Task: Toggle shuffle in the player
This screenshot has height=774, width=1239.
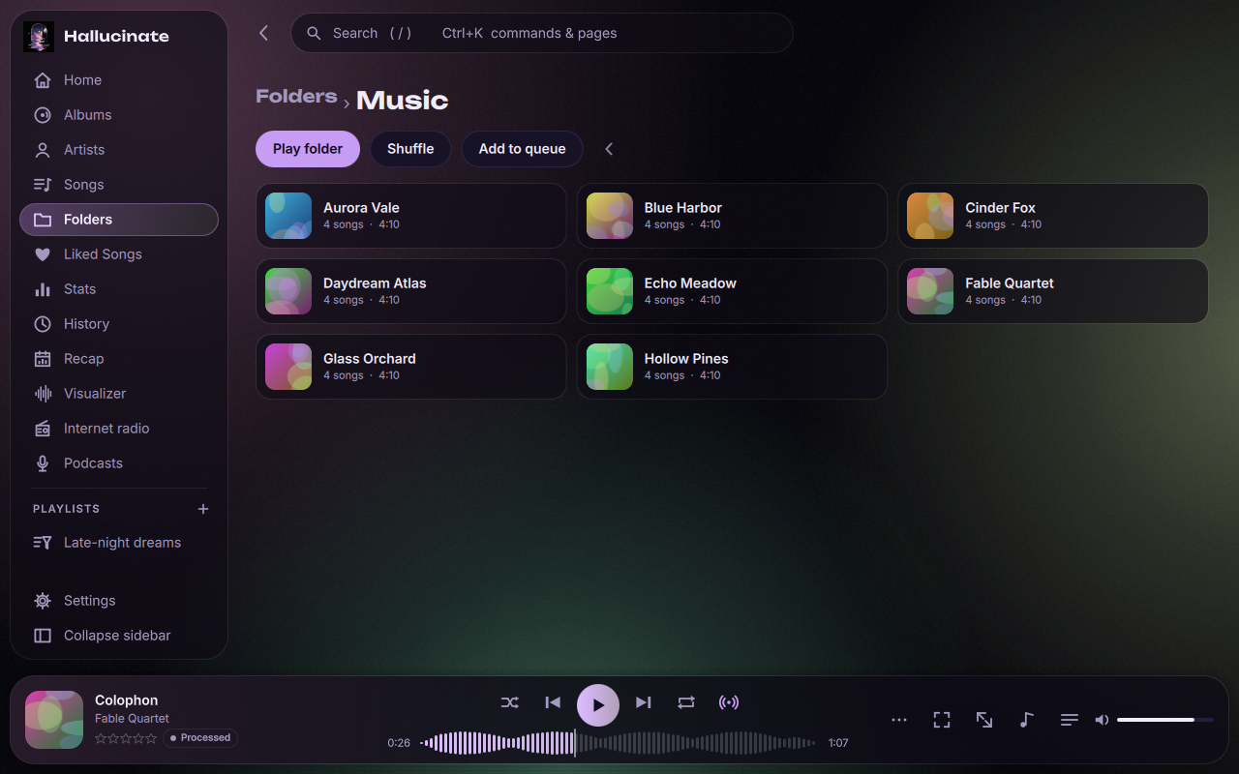Action: click(509, 702)
